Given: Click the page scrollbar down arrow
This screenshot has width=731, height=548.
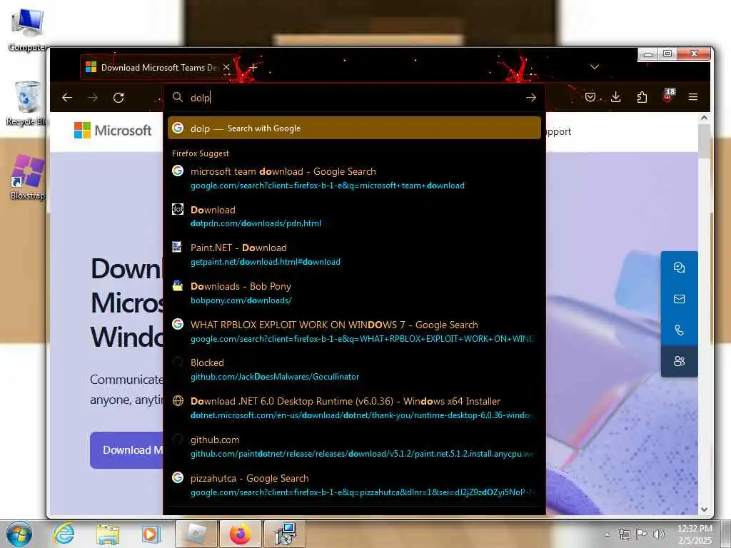Looking at the screenshot, I should pyautogui.click(x=704, y=509).
